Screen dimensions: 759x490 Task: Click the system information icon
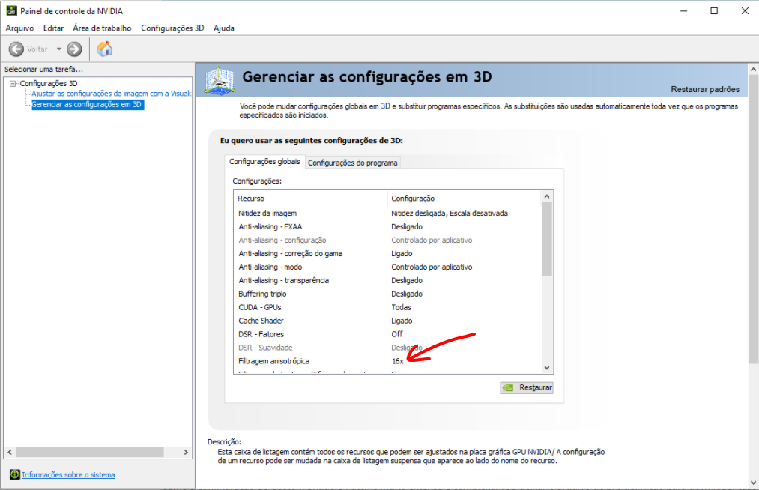click(x=14, y=474)
